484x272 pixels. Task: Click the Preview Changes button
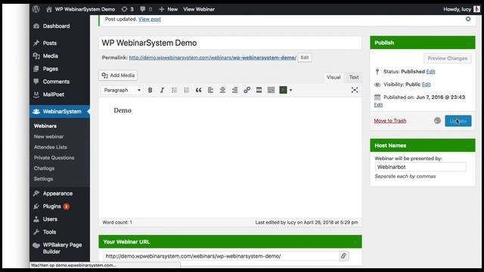point(447,58)
